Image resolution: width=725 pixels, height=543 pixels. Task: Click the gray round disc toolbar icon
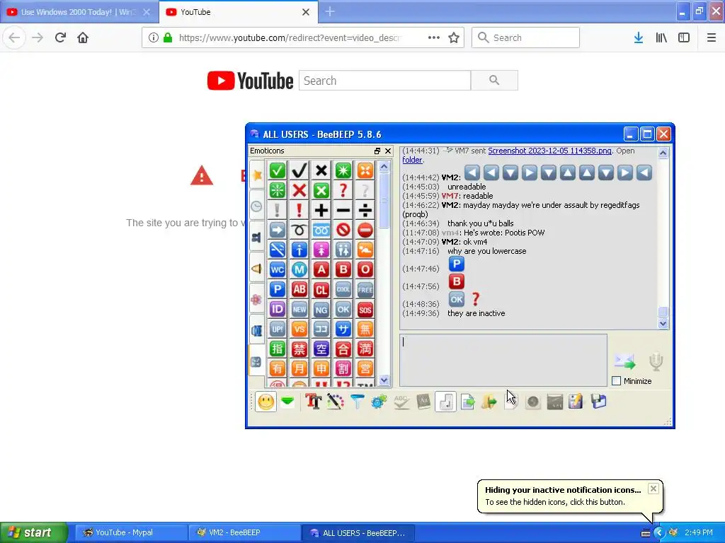pyautogui.click(x=532, y=402)
